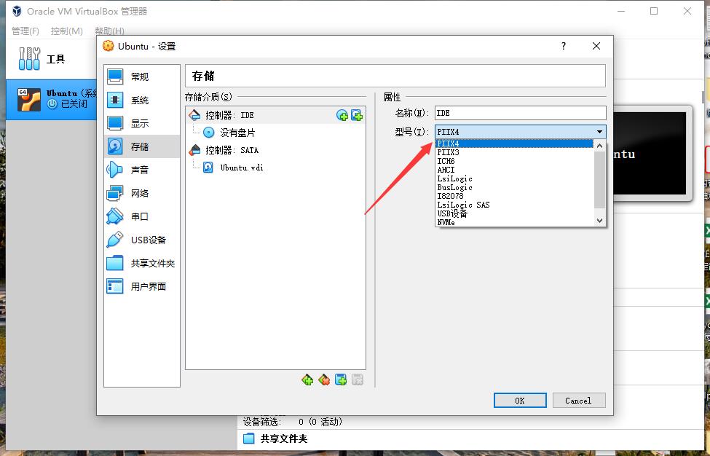The image size is (710, 456).
Task: Click the dropdown list scrollbar thumb
Action: (599, 180)
